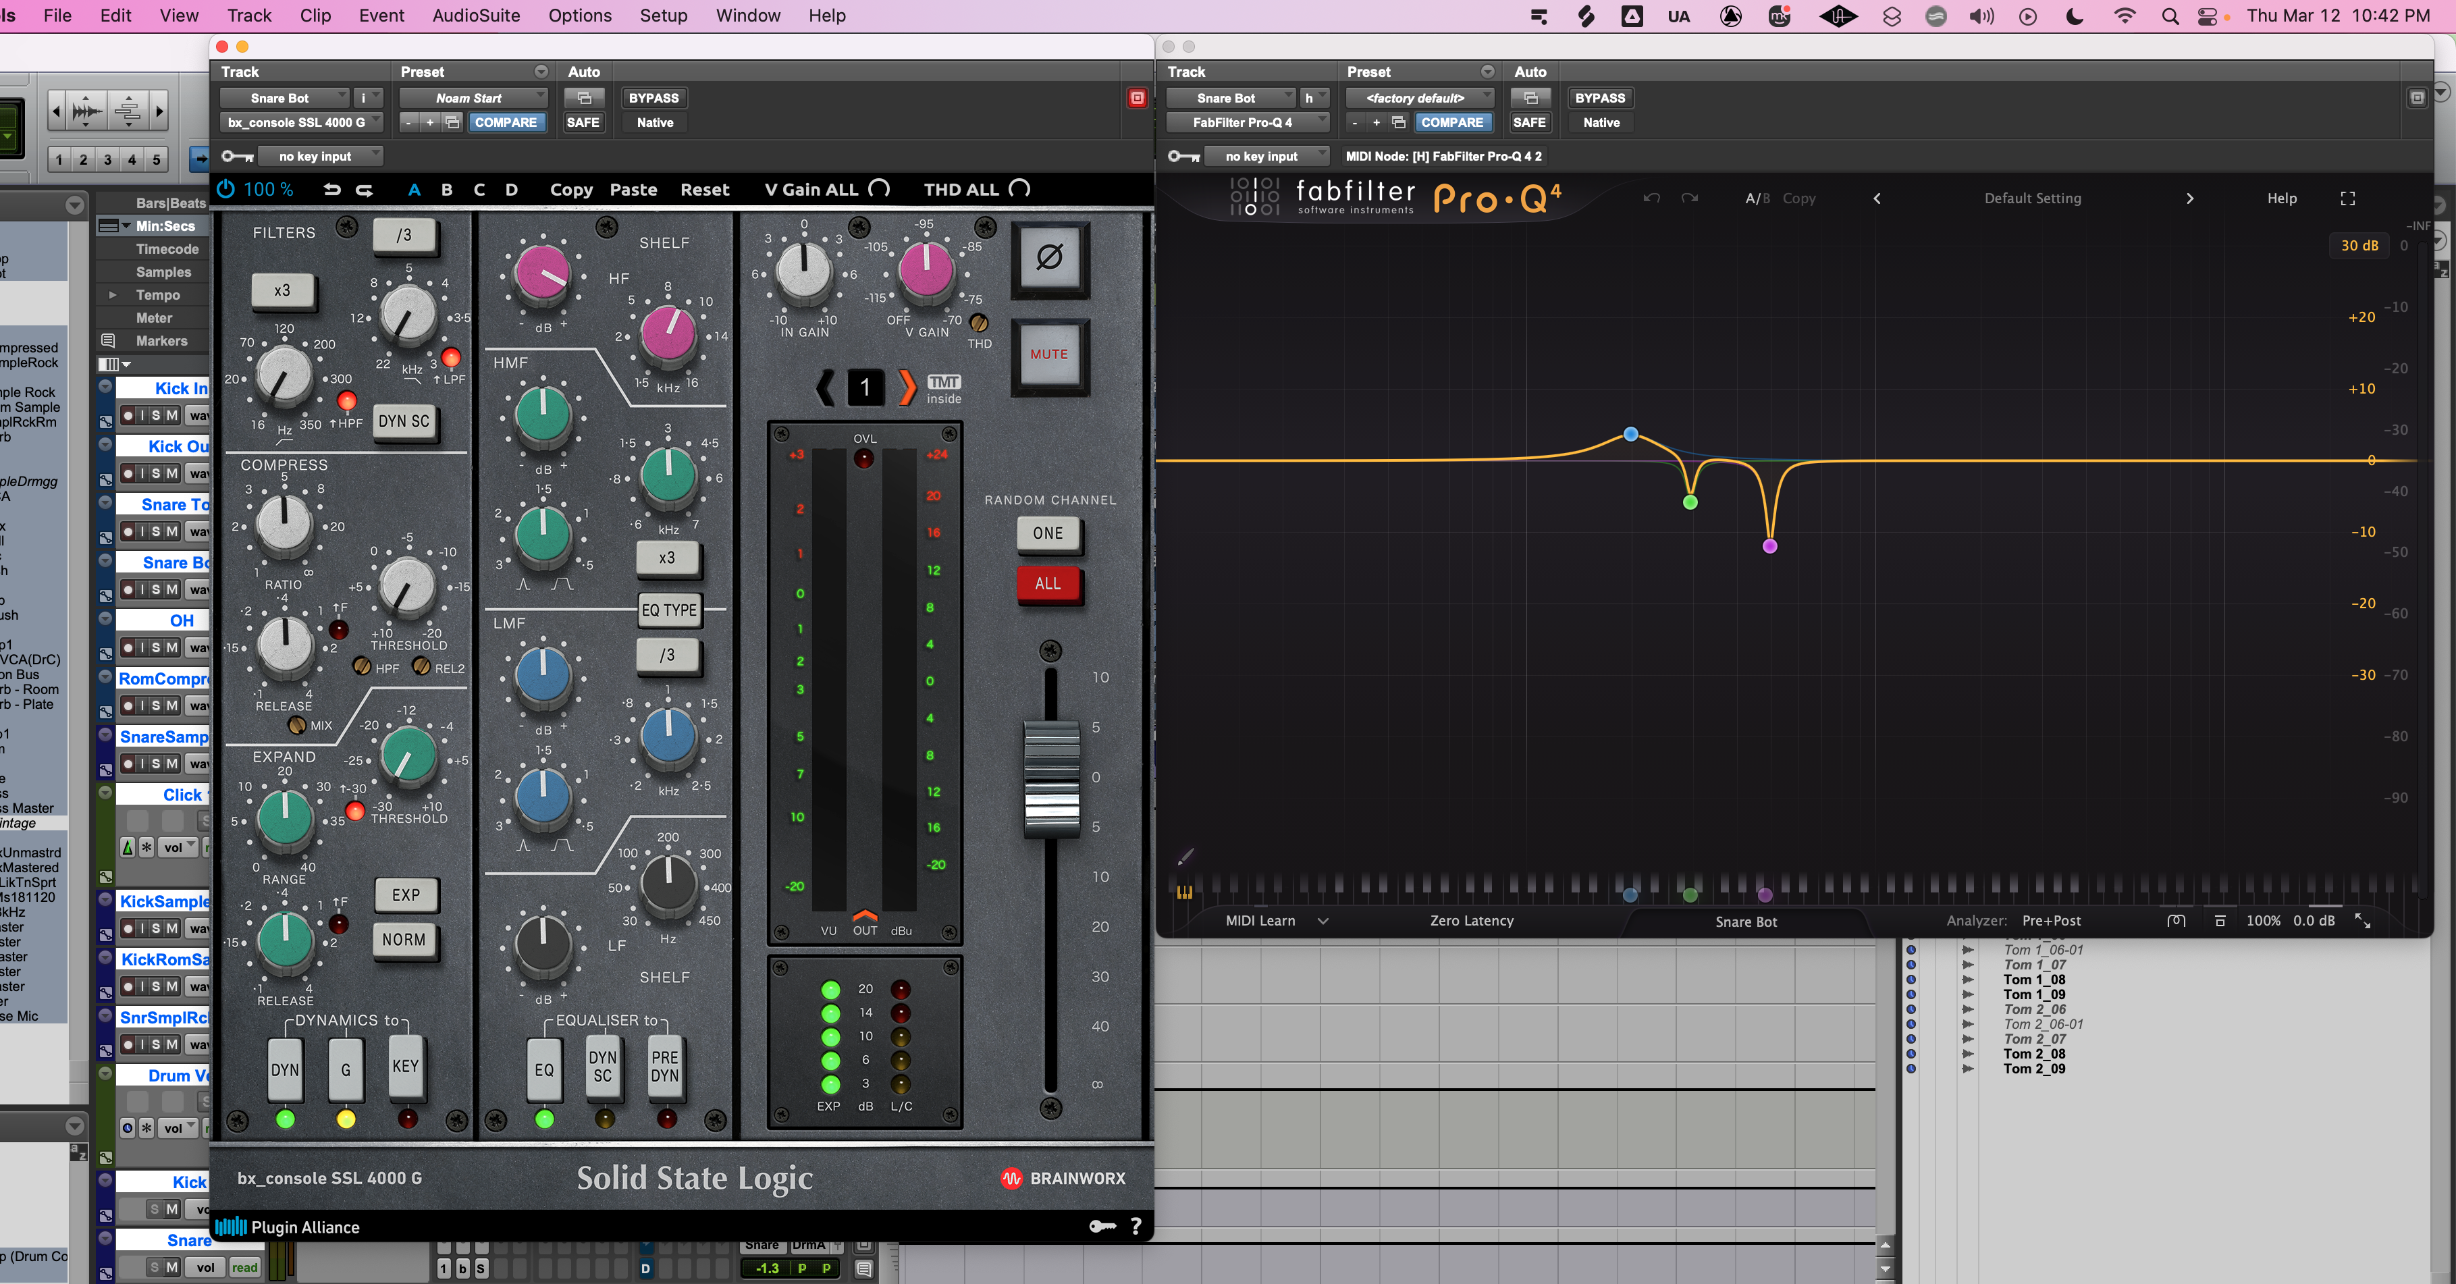Toggle the phase invert (Ø) button
Viewport: 2456px width, 1284px height.
1048,257
